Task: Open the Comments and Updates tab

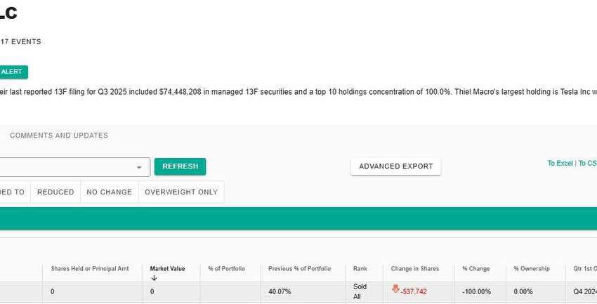Action: pos(59,136)
